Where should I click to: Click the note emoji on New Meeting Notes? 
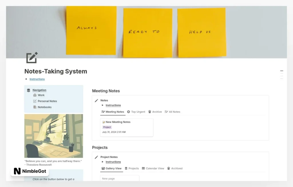[x=103, y=122]
